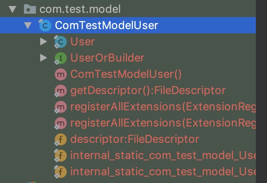
Task: Click the package folder icon for com.test.model
Action: (30, 9)
